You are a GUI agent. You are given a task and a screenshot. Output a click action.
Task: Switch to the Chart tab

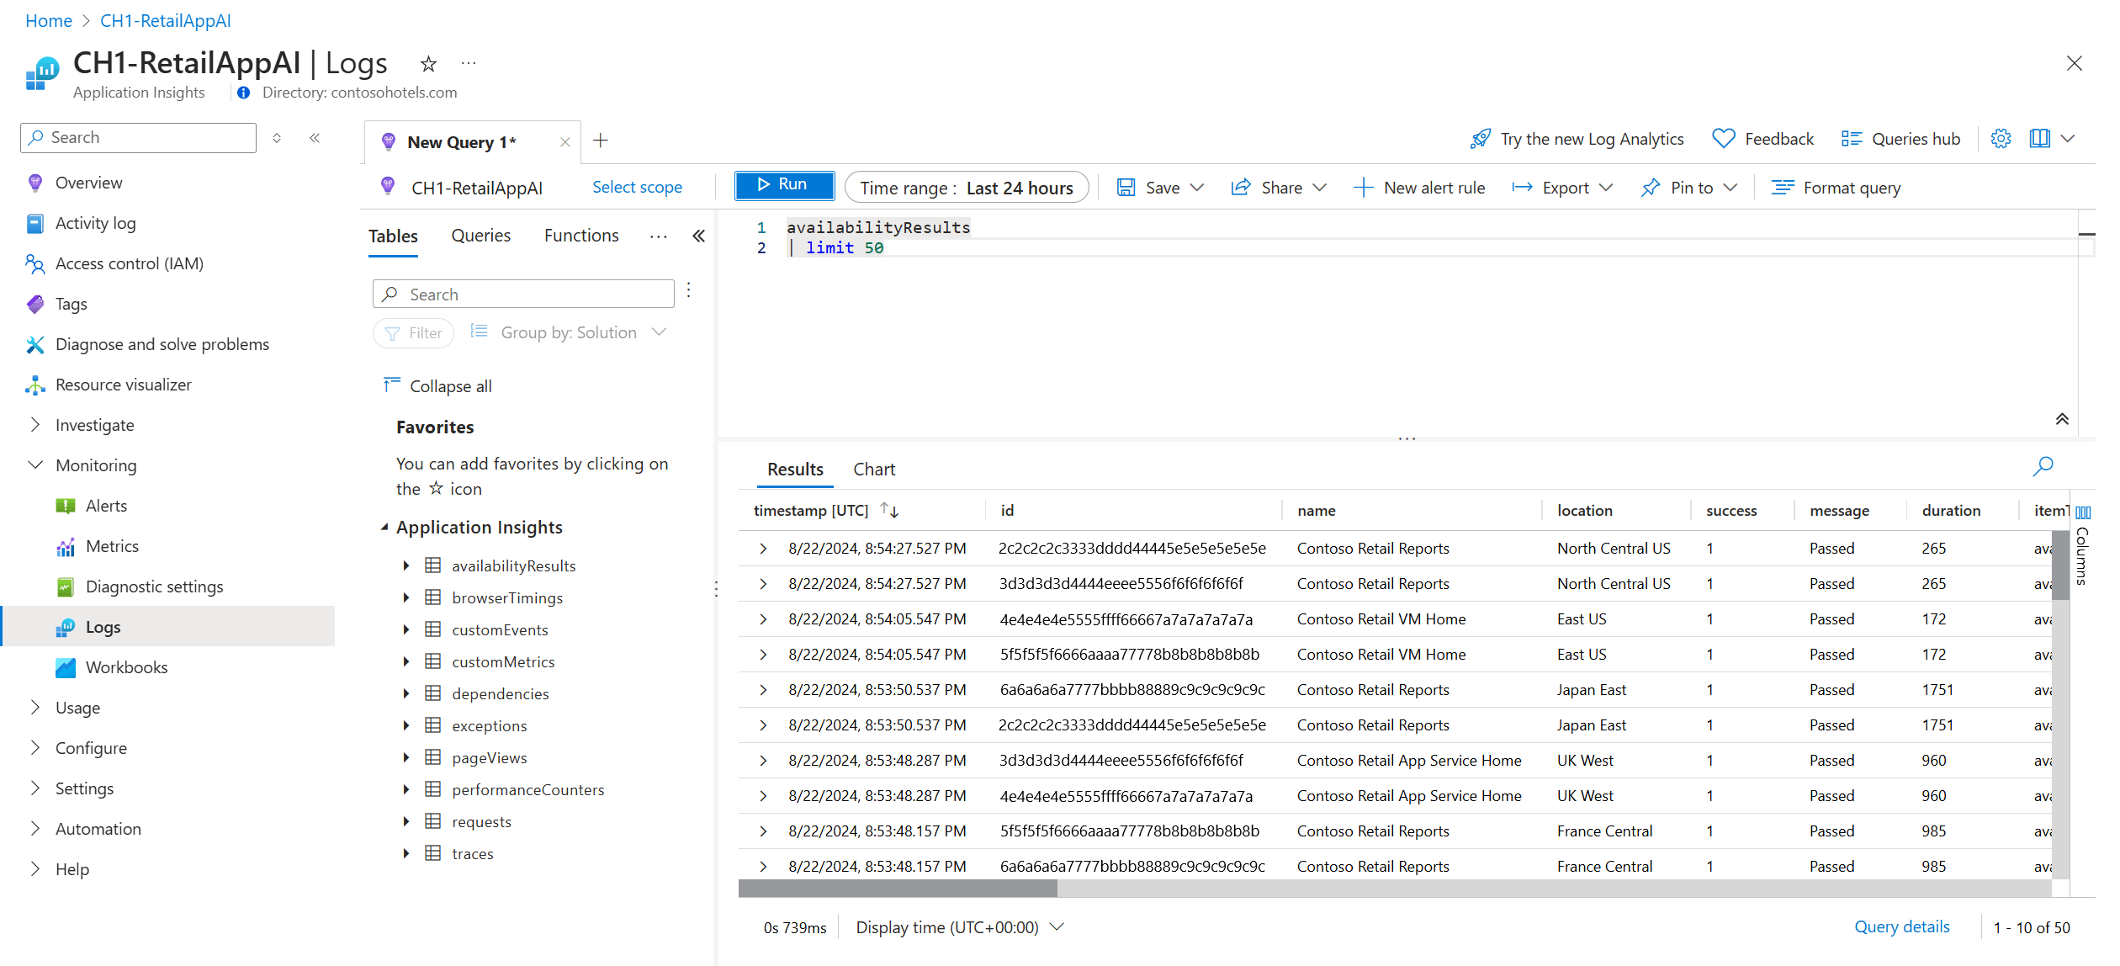873,470
